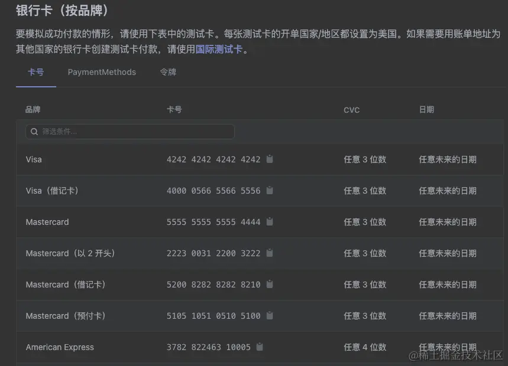The image size is (508, 366).
Task: Copy the Mastercard debit card number 5200
Action: pyautogui.click(x=270, y=284)
